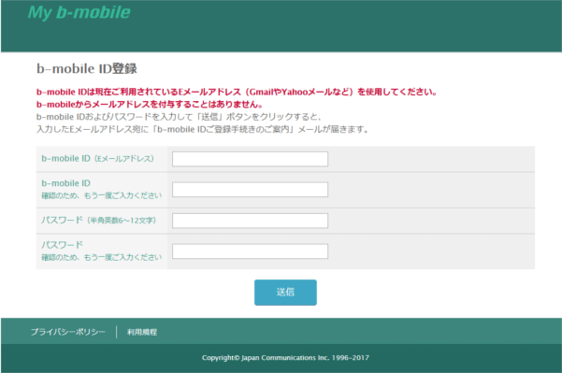The height and width of the screenshot is (373, 562).
Task: Click the 'b-mobile ID (Eメールアドレス)' label
Action: 97,158
